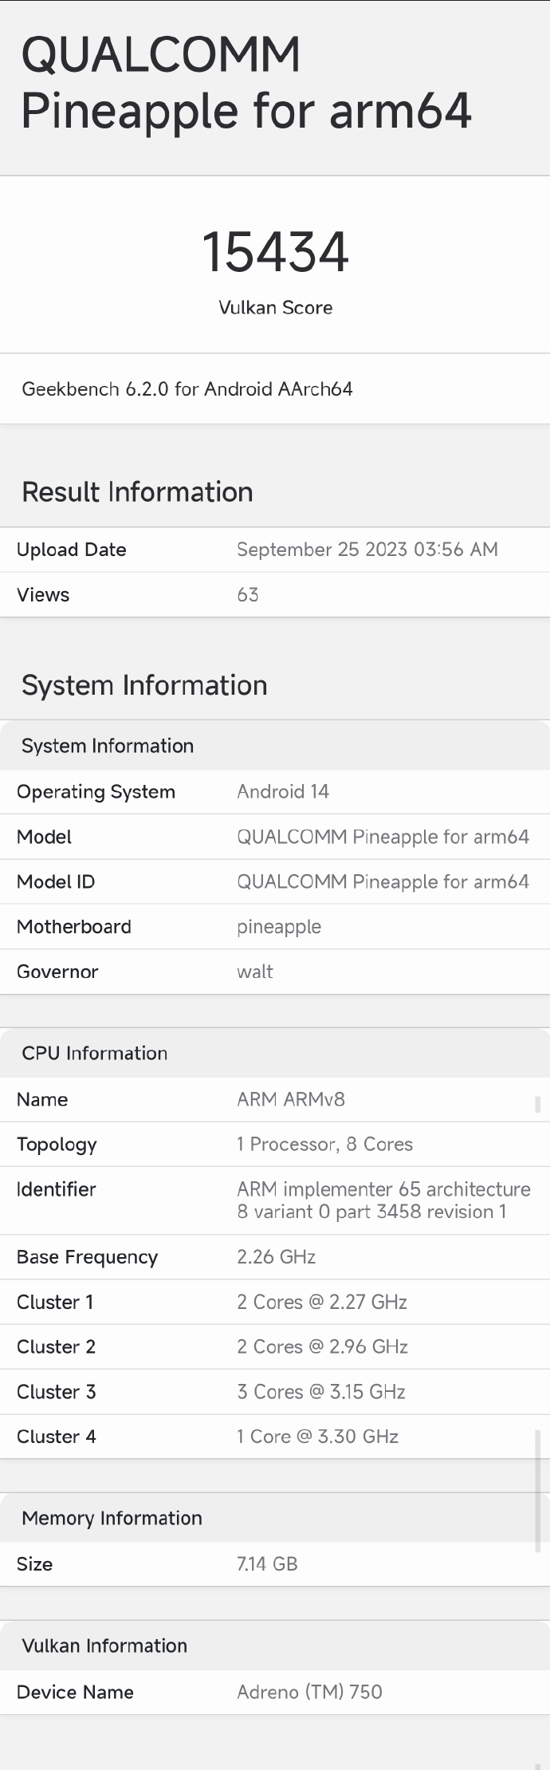Click the Geekbench 6.2.0 for Android AArch64 text

(x=187, y=389)
